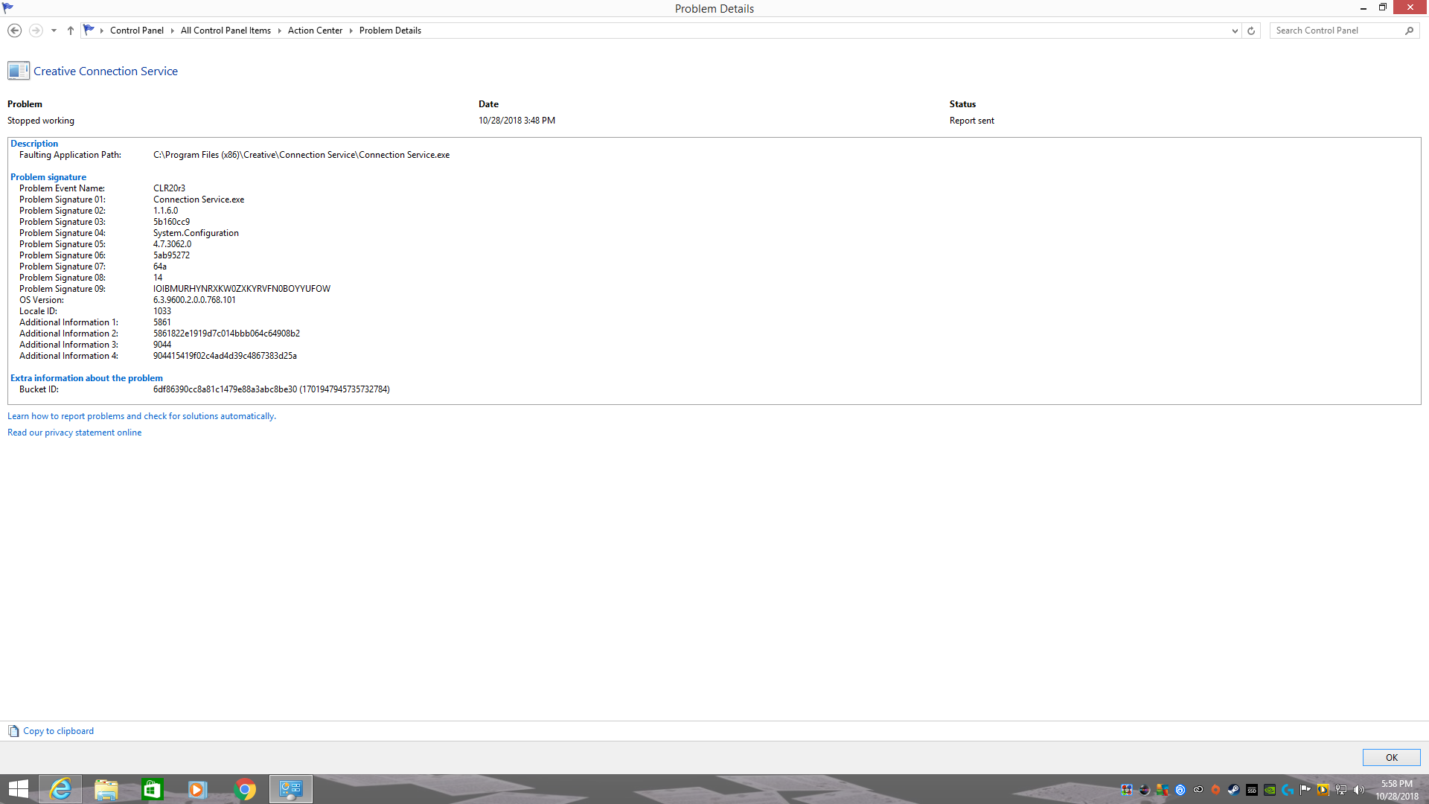Open the recent locations dropdown arrow
This screenshot has width=1429, height=804.
[x=54, y=31]
